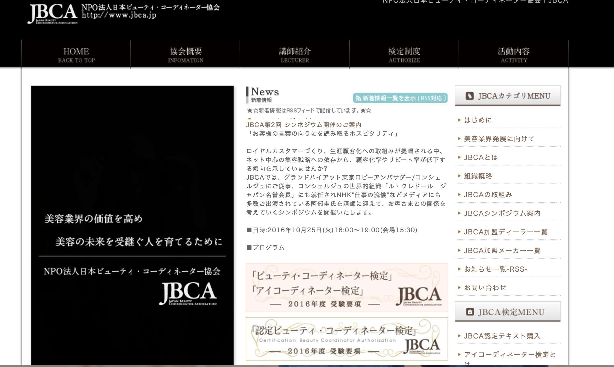Open JBCA認定テキスト購入 sidebar link
The width and height of the screenshot is (614, 367).
[502, 336]
